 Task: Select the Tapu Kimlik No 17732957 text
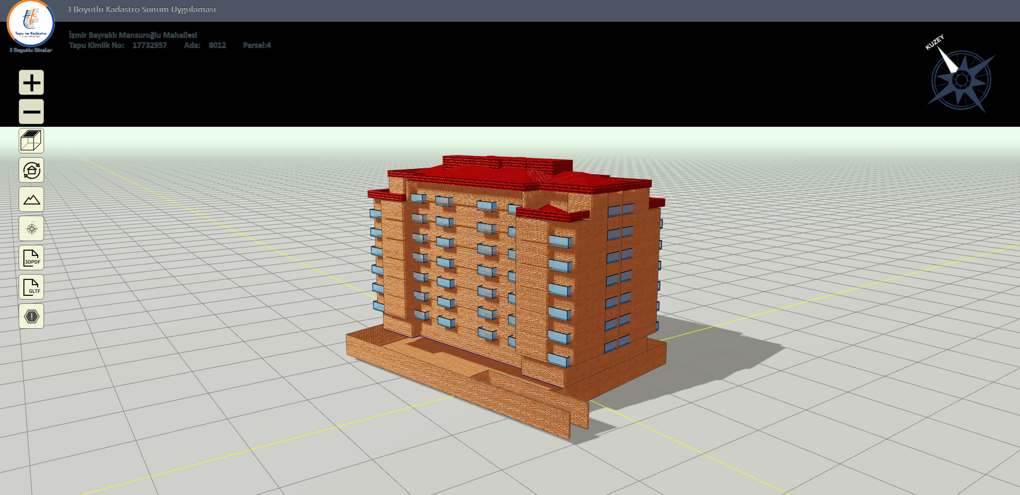point(149,45)
